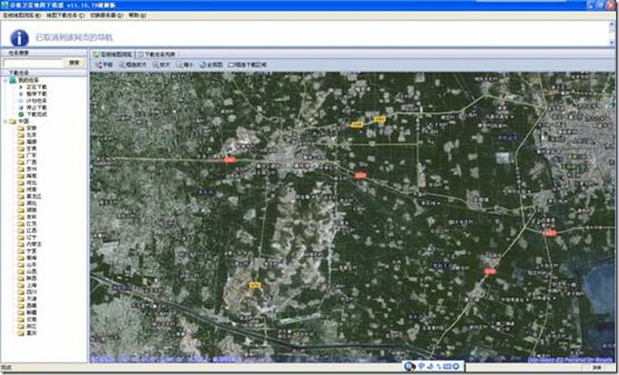
Task: Select 山东 in the region tree
Action: pos(28,265)
